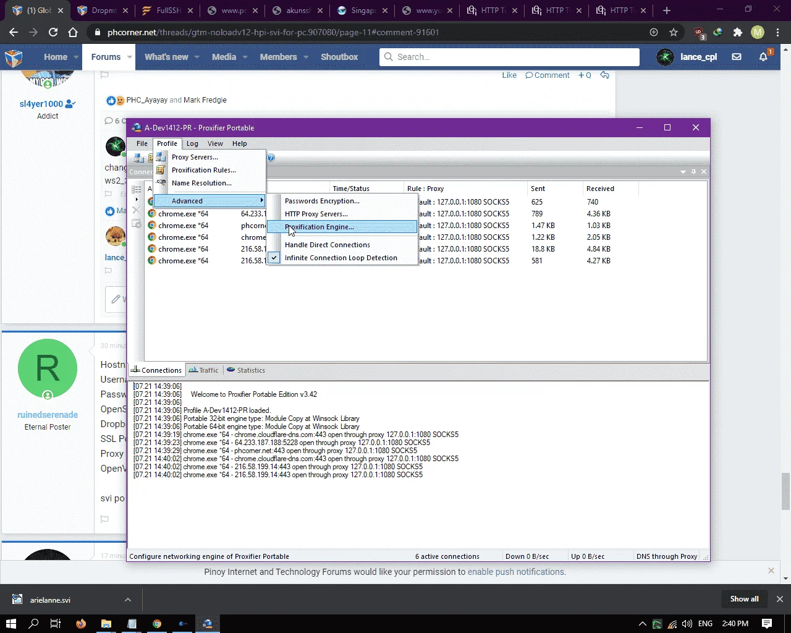Expand the Home nav dropdown arrow

pyautogui.click(x=76, y=57)
